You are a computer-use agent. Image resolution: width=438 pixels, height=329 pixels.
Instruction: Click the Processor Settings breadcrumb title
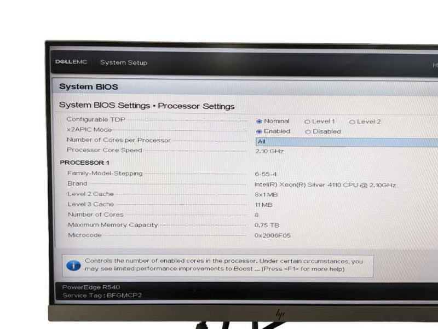196,106
